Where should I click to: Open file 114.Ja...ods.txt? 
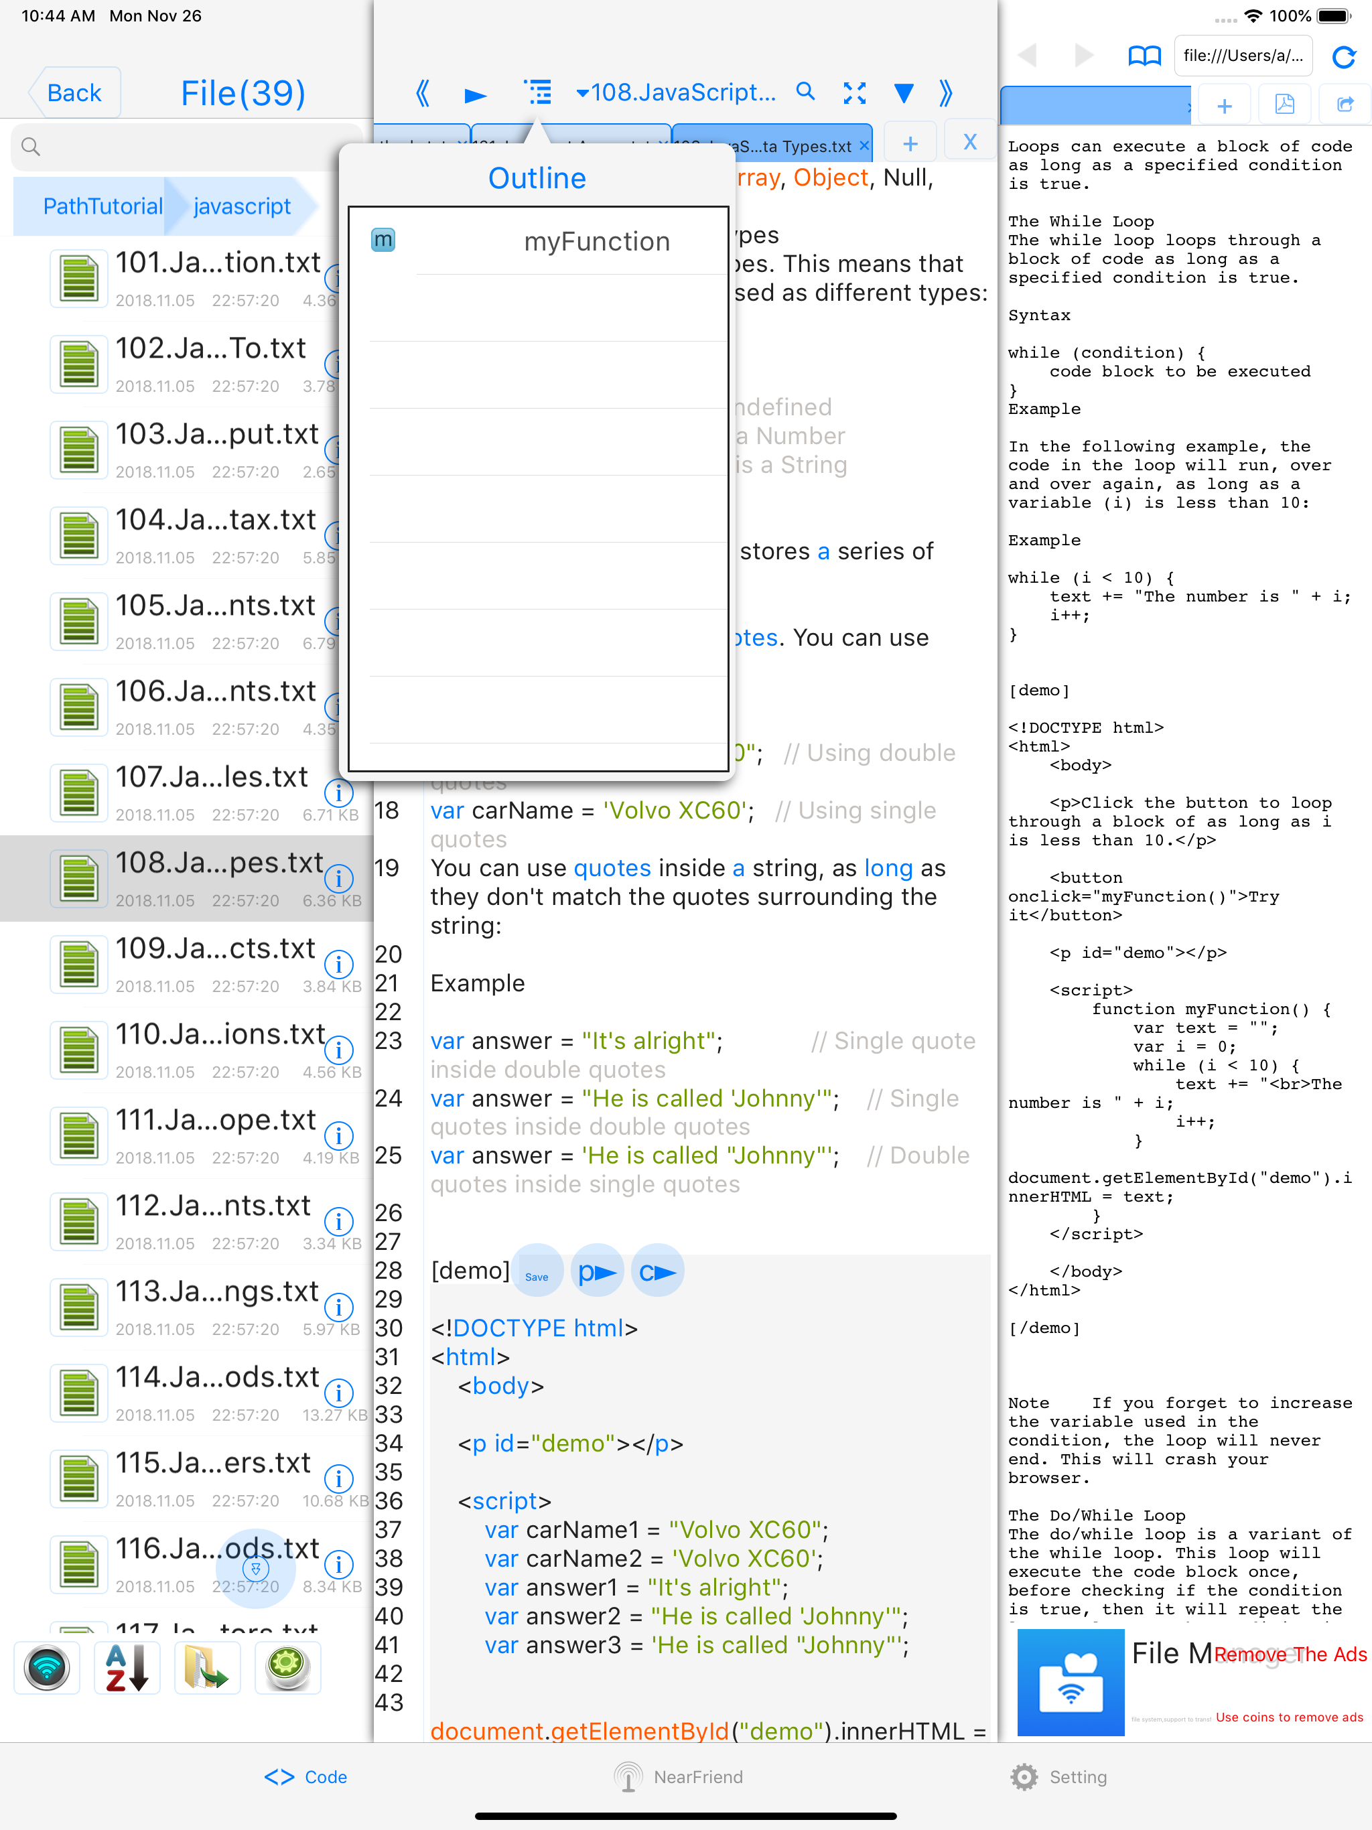(187, 1393)
